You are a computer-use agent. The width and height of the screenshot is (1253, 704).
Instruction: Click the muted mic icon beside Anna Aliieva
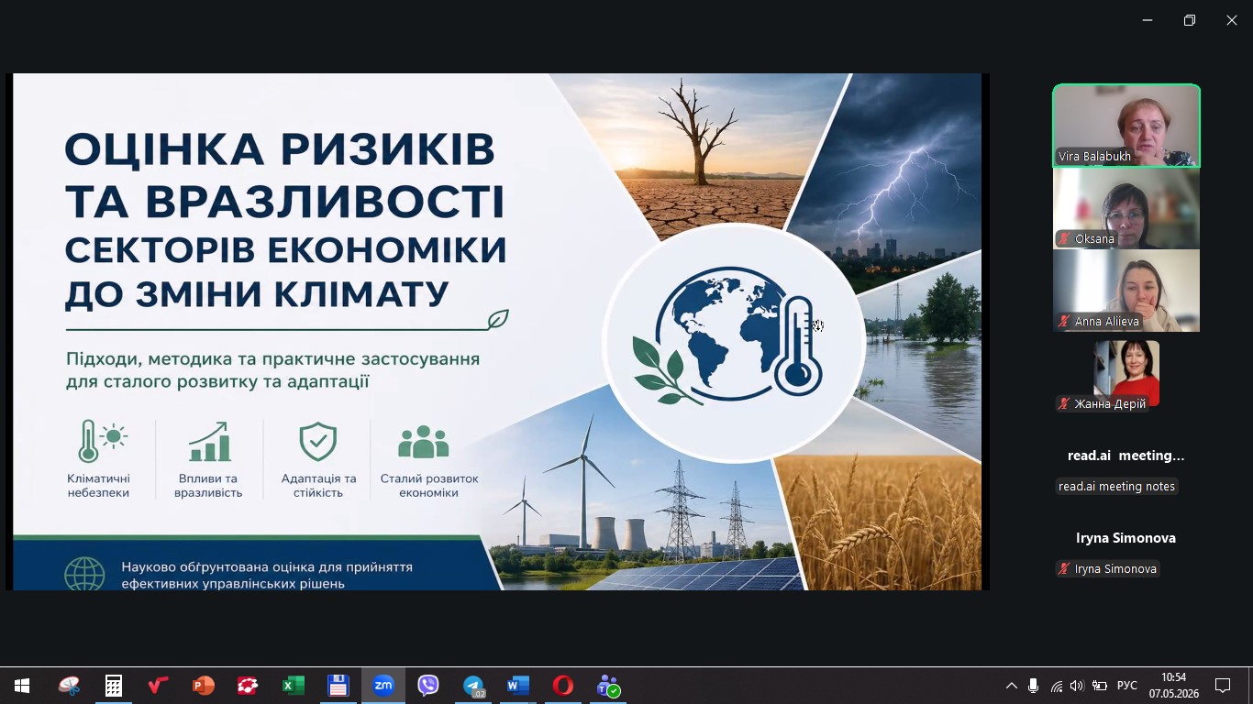(1065, 322)
